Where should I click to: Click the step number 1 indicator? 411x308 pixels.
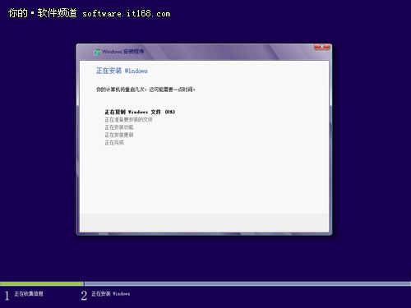point(7,296)
